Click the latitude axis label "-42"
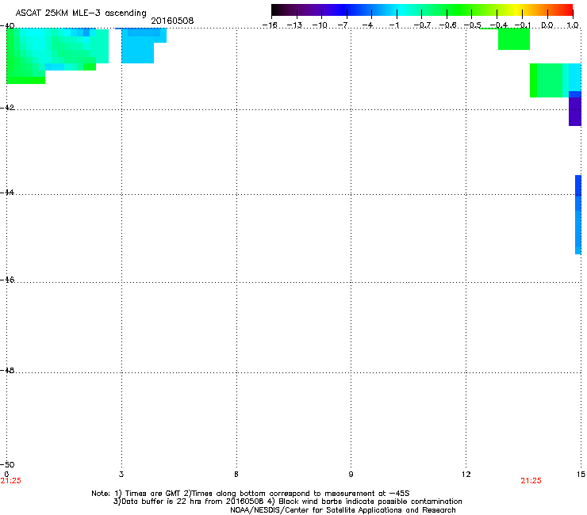The width and height of the screenshot is (587, 515). (x=7, y=107)
